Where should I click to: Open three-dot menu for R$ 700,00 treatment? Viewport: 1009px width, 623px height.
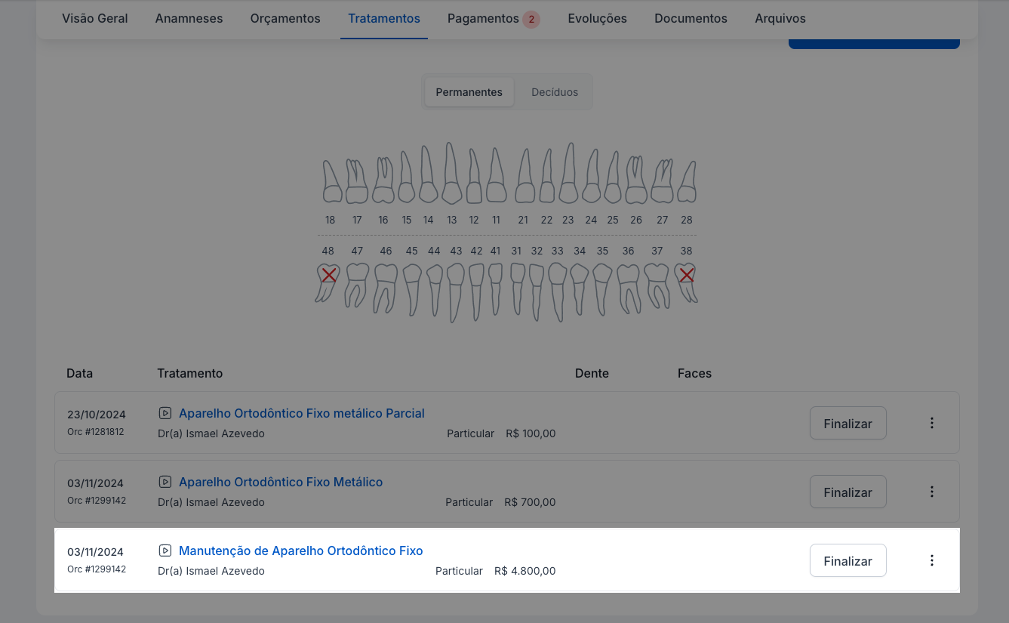coord(931,492)
